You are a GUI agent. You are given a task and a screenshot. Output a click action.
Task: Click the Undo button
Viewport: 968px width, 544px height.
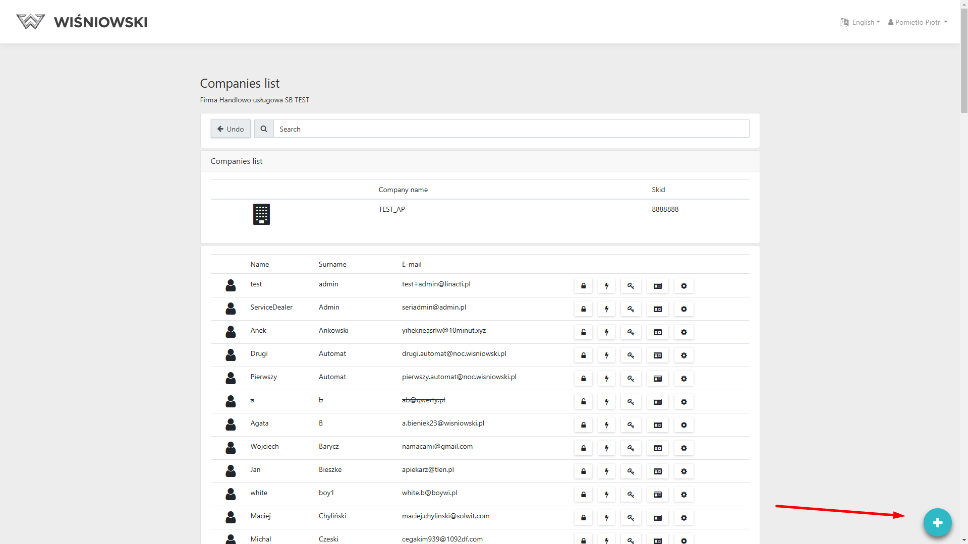(231, 129)
